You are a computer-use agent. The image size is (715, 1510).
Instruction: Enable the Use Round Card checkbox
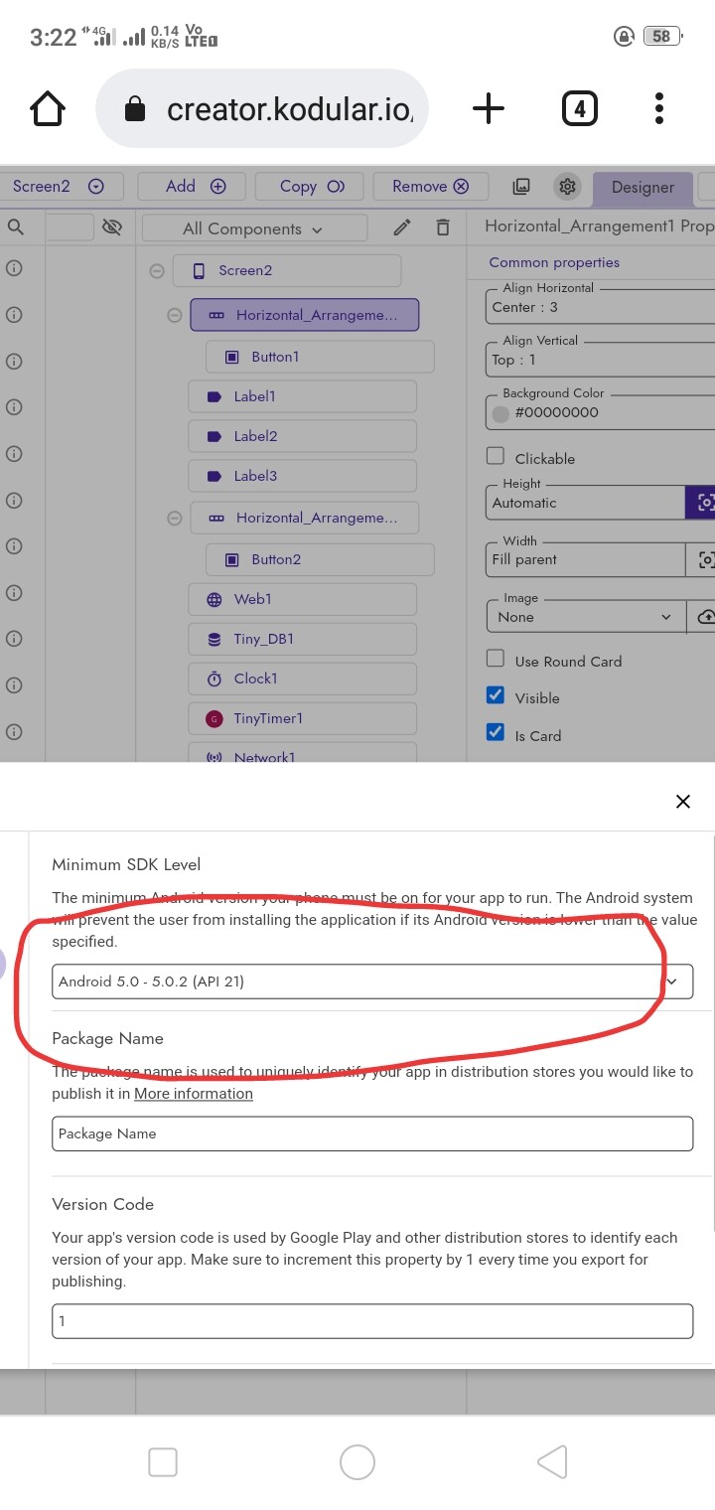[495, 660]
